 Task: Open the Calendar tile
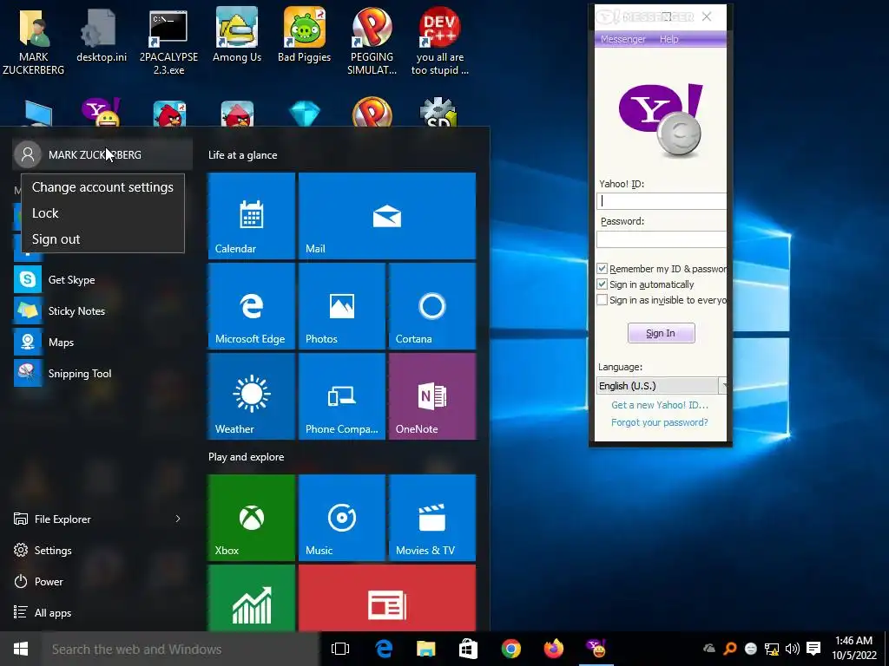click(252, 216)
